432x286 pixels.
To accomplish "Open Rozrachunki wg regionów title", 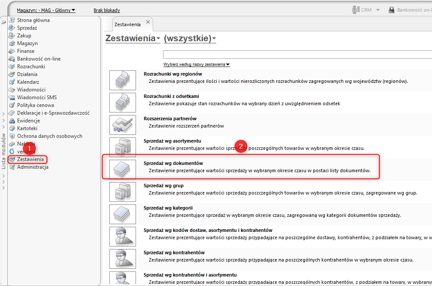I will (x=173, y=74).
